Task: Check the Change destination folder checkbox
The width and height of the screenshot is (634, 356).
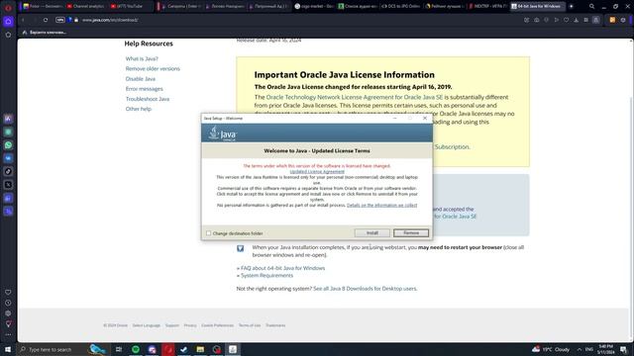Action: click(x=209, y=233)
